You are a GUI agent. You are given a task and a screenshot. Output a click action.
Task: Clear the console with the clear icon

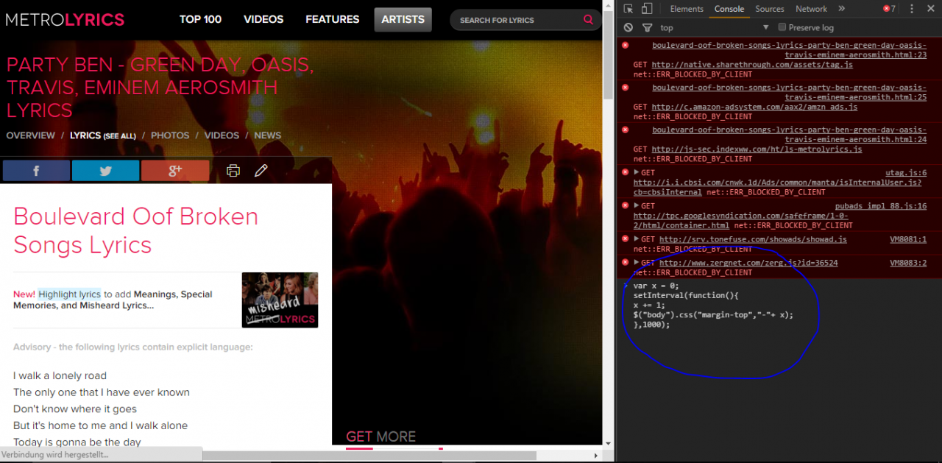click(x=628, y=27)
